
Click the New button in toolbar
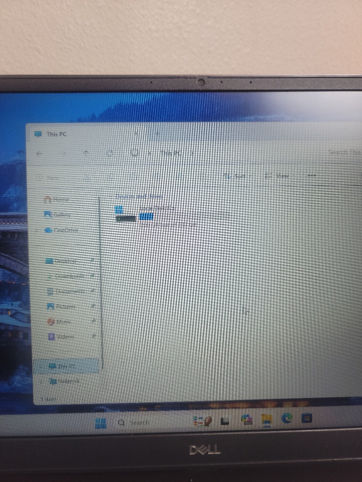[48, 177]
